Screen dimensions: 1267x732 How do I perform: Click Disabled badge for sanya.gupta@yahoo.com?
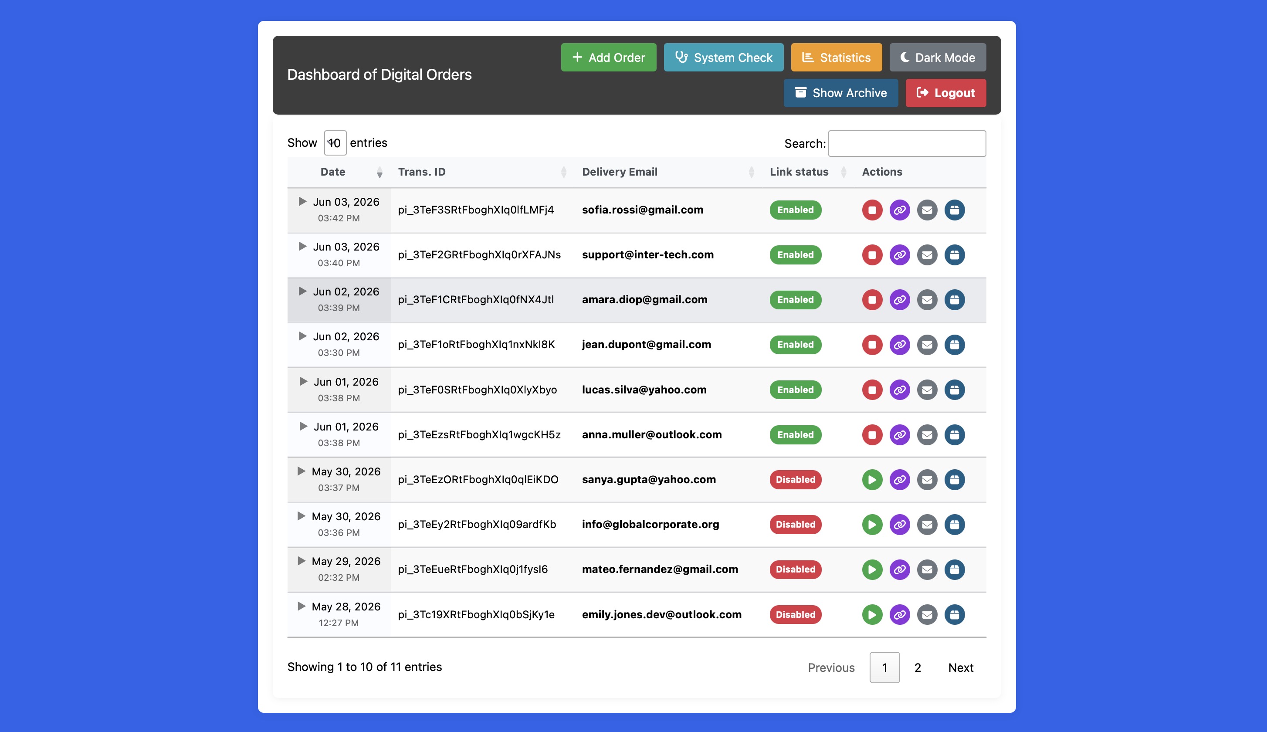(795, 480)
